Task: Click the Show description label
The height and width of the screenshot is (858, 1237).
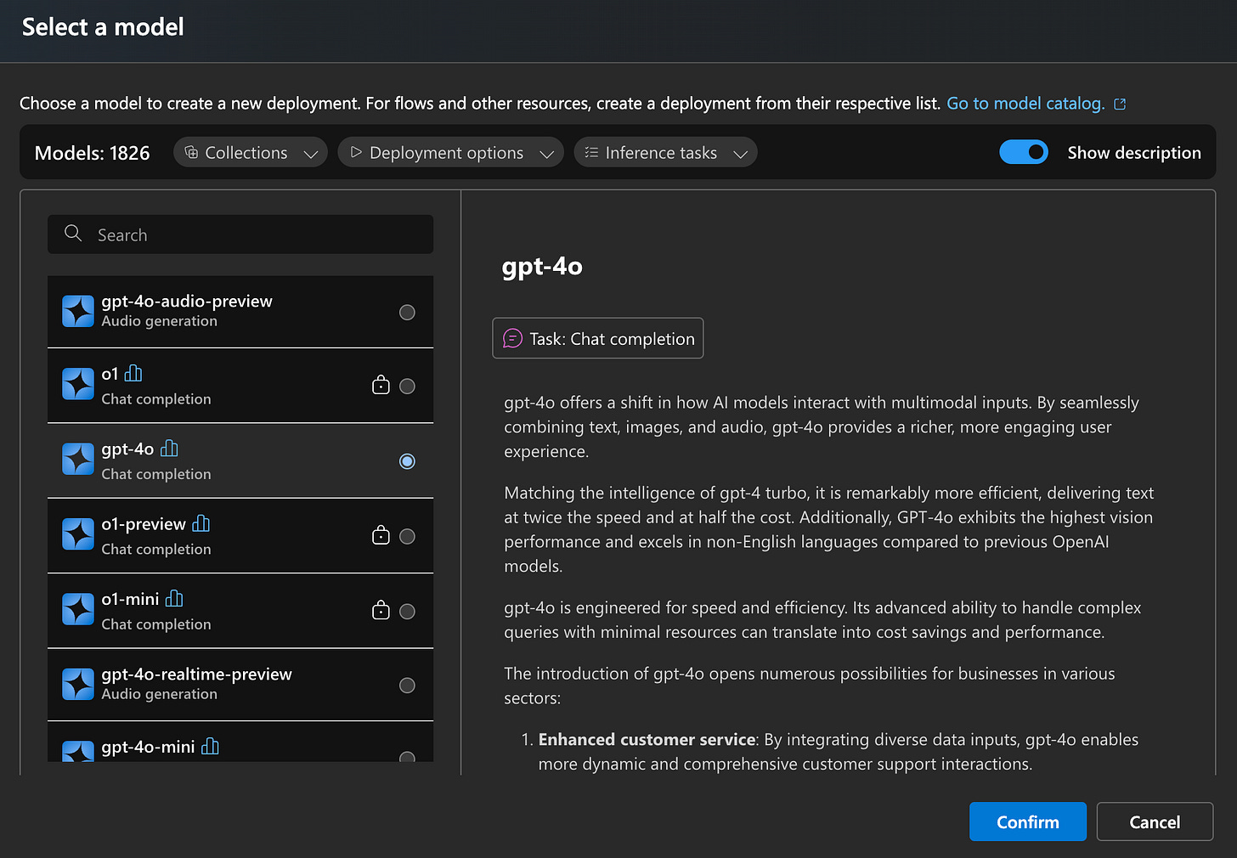Action: click(x=1134, y=153)
